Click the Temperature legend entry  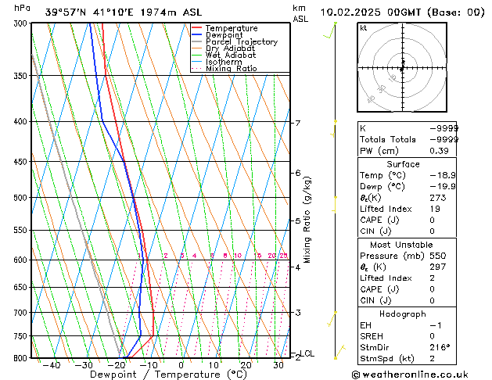click(x=224, y=28)
